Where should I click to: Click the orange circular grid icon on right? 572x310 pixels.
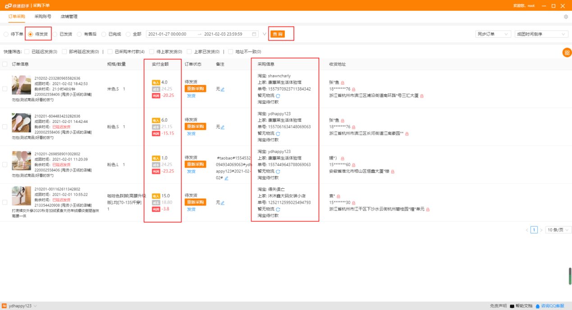coord(567,52)
